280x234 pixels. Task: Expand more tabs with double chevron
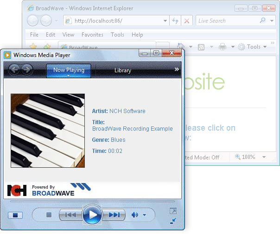(177, 69)
